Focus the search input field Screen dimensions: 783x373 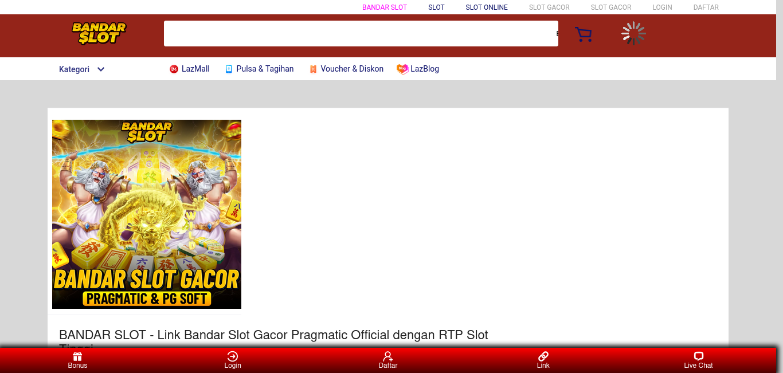click(x=361, y=33)
